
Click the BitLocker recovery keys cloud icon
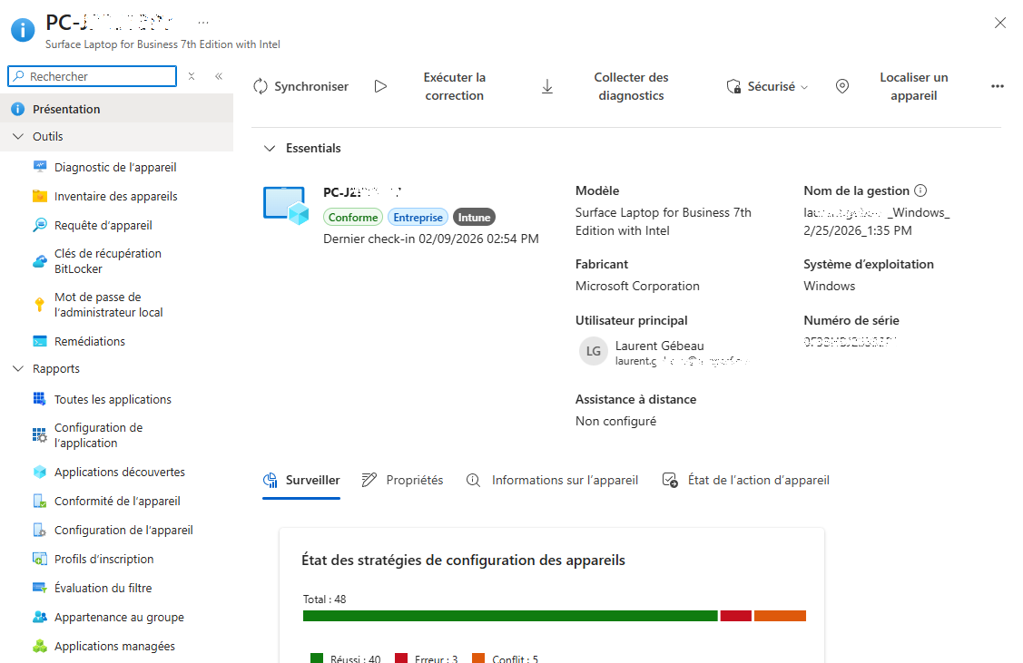coord(40,261)
